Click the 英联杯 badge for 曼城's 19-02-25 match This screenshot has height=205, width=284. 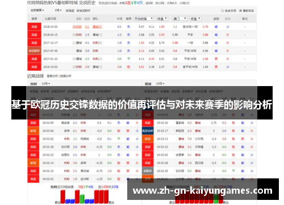point(148,171)
